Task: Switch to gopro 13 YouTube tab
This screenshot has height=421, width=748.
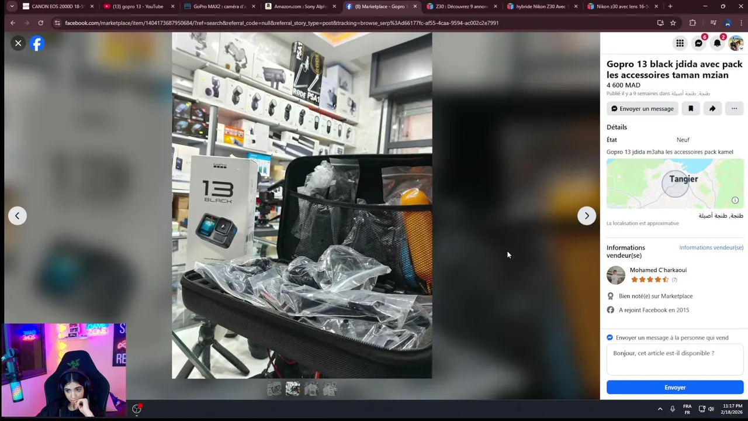Action: point(138,6)
